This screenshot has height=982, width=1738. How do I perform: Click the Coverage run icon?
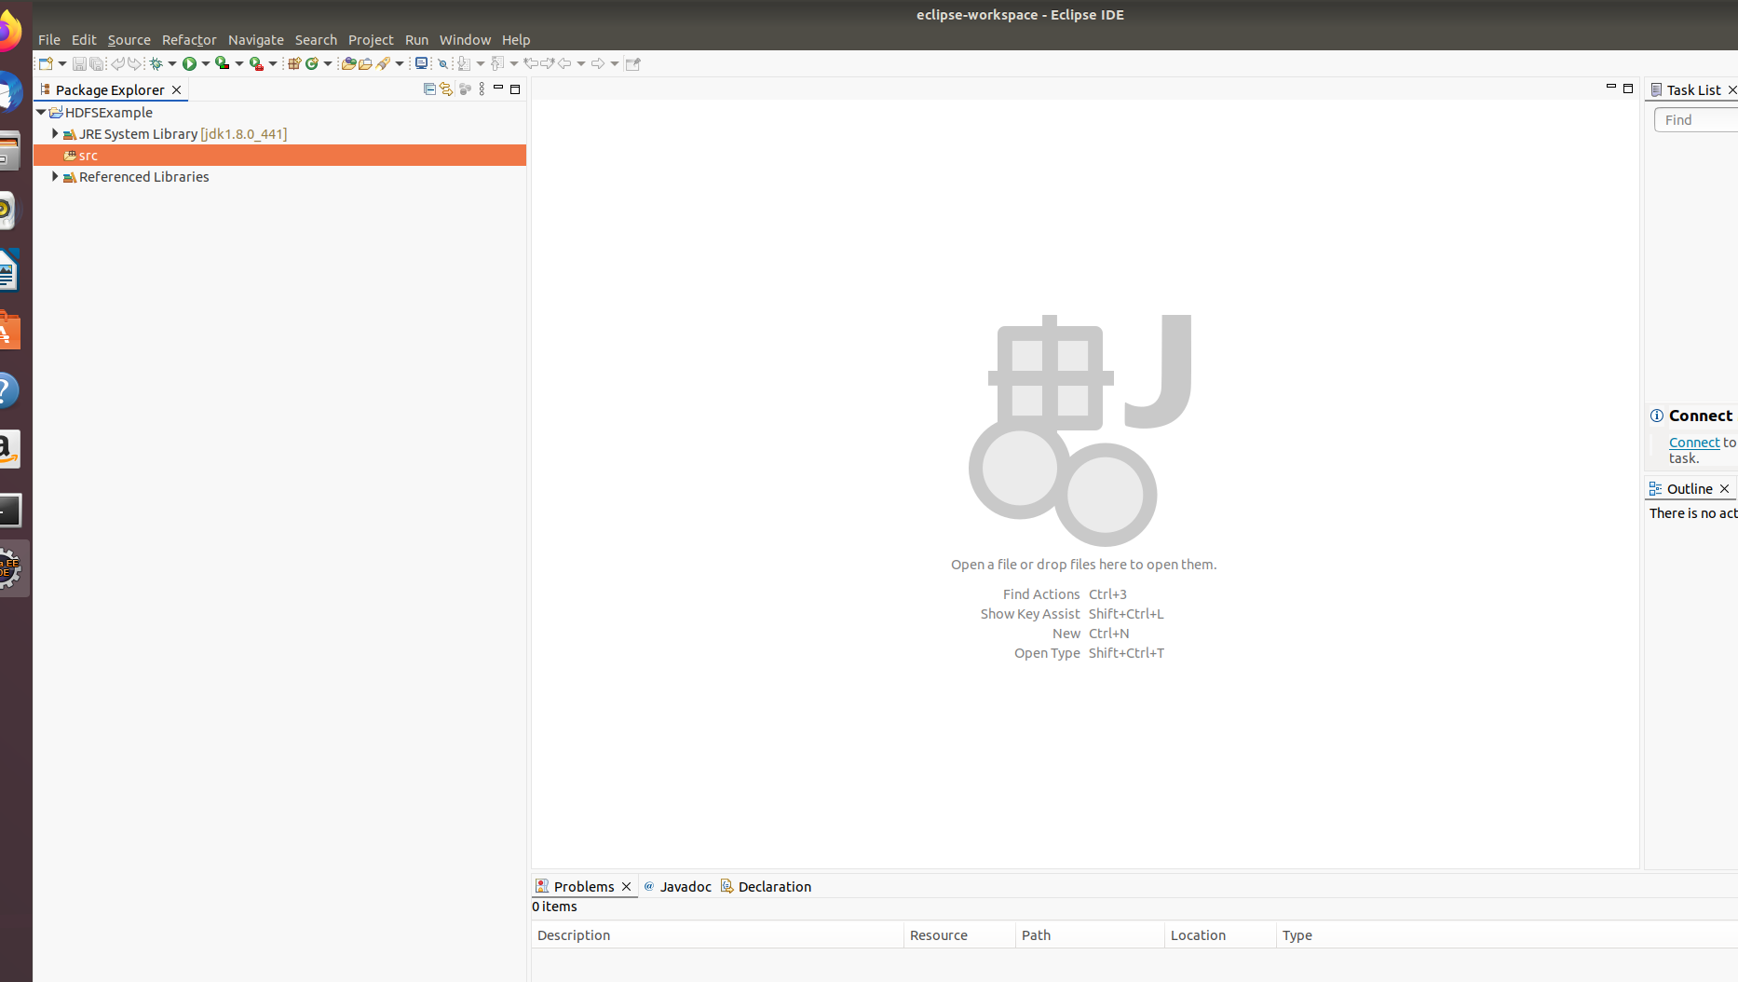point(222,63)
